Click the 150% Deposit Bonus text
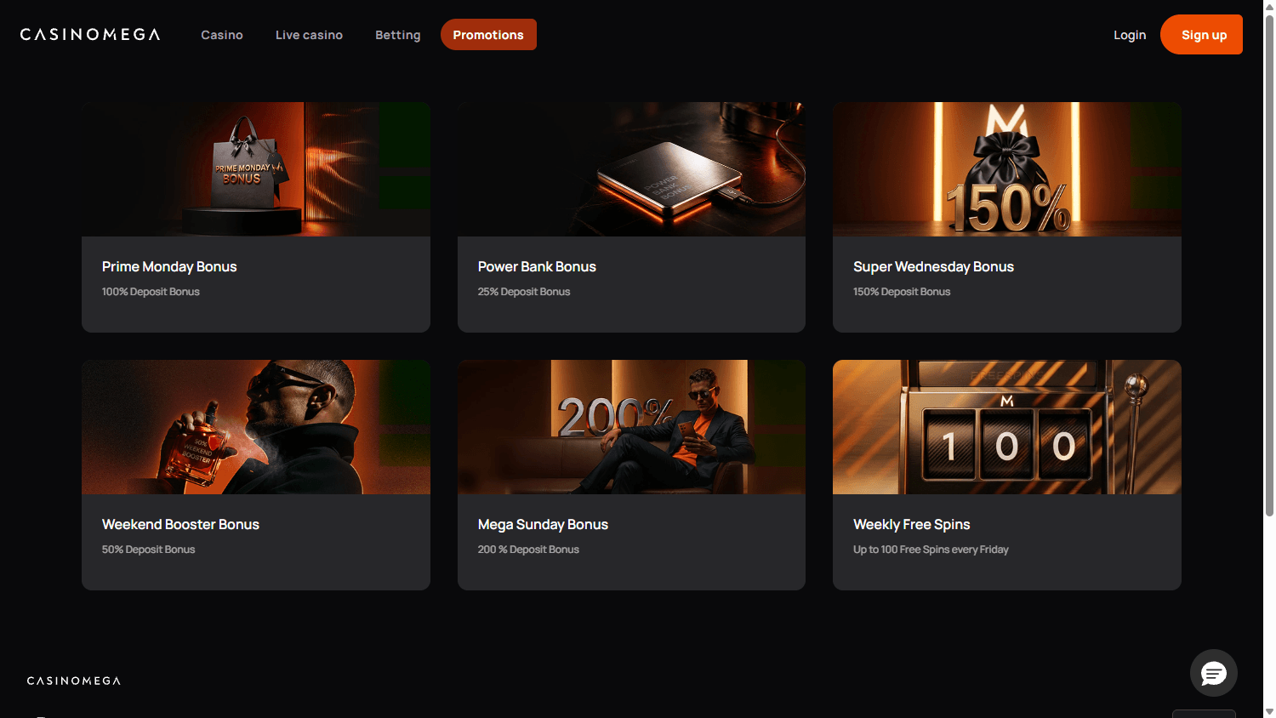This screenshot has width=1276, height=718. pyautogui.click(x=902, y=292)
